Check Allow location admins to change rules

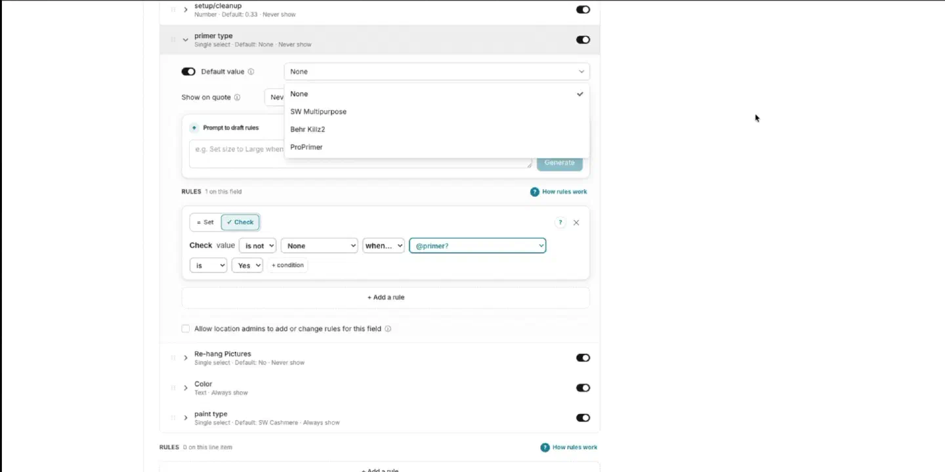tap(186, 329)
